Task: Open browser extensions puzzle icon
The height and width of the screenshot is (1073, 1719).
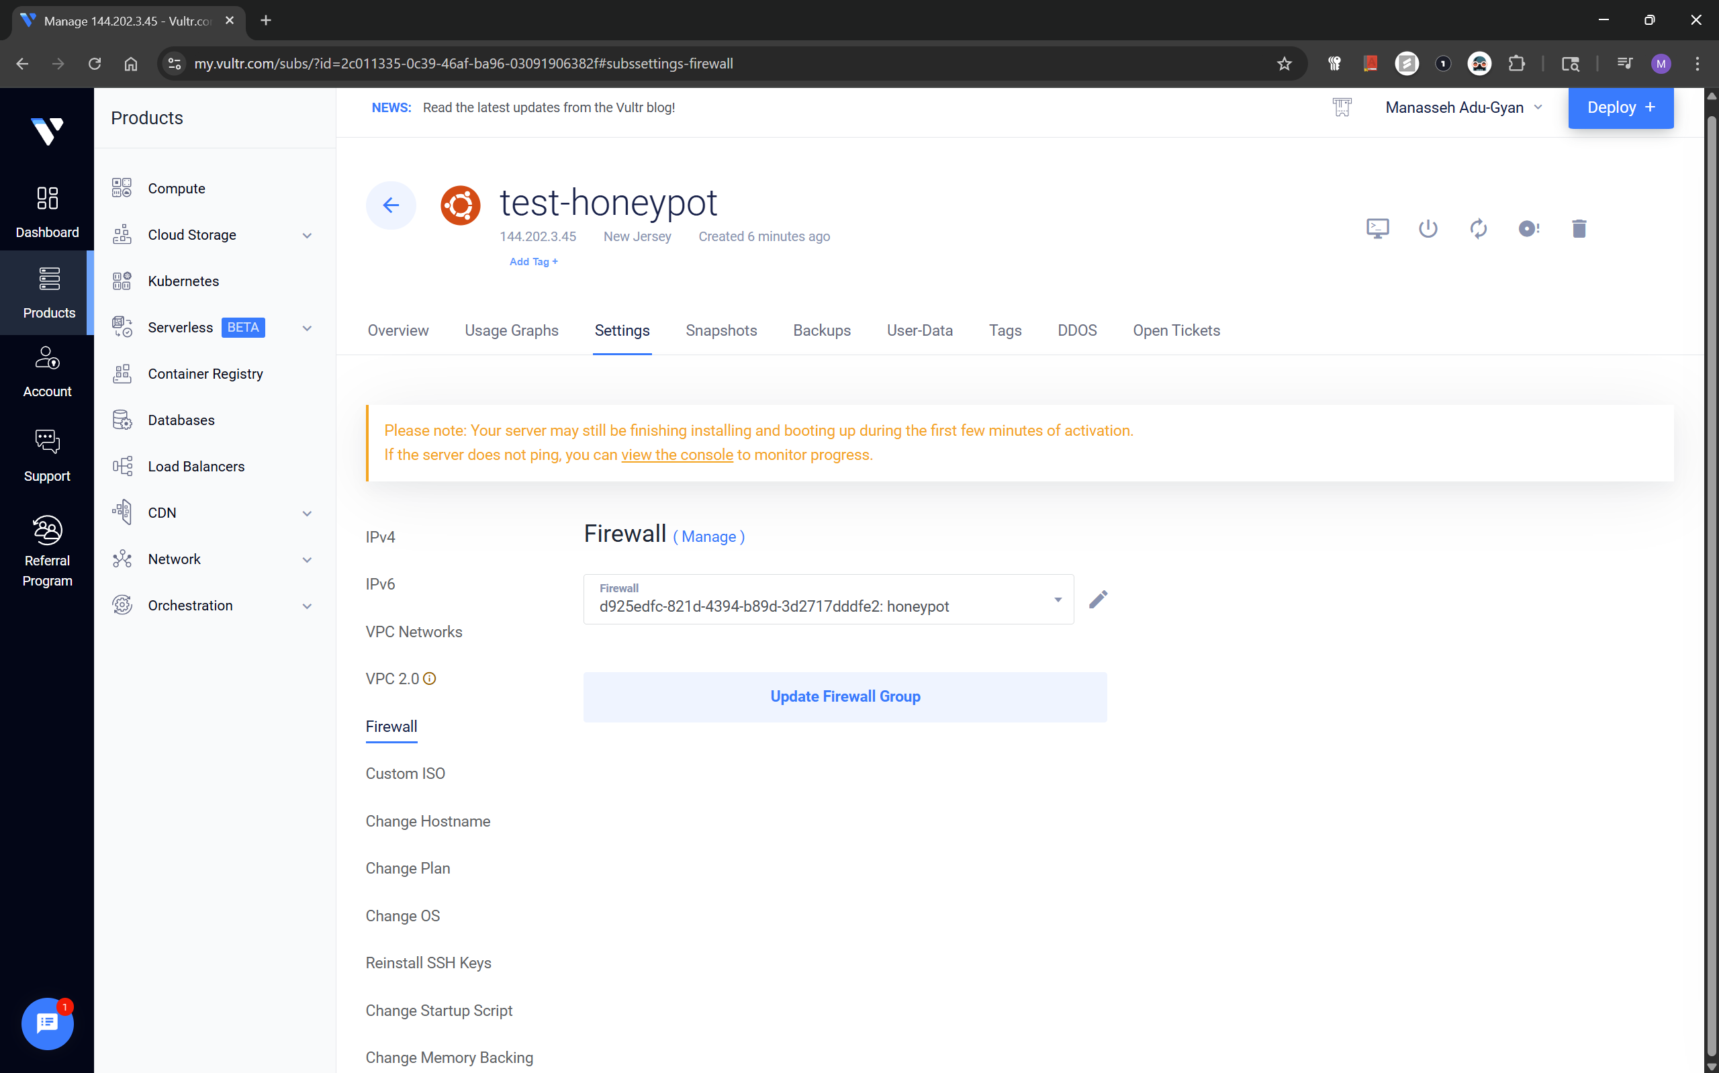Action: click(1516, 64)
